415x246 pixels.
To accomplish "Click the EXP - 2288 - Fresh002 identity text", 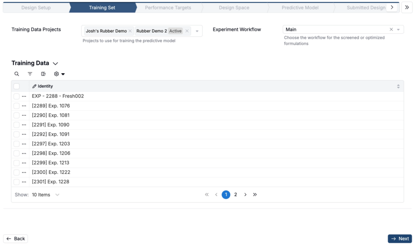I will 58,96.
